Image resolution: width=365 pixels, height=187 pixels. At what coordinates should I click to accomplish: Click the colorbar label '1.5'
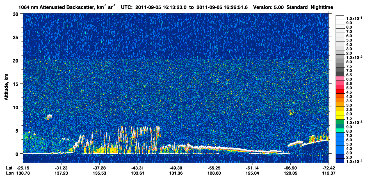coord(349,118)
